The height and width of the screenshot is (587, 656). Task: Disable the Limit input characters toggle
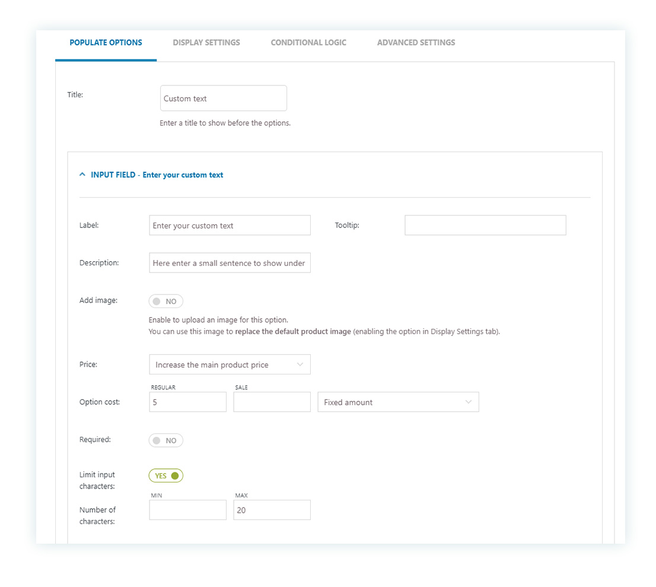(x=165, y=475)
